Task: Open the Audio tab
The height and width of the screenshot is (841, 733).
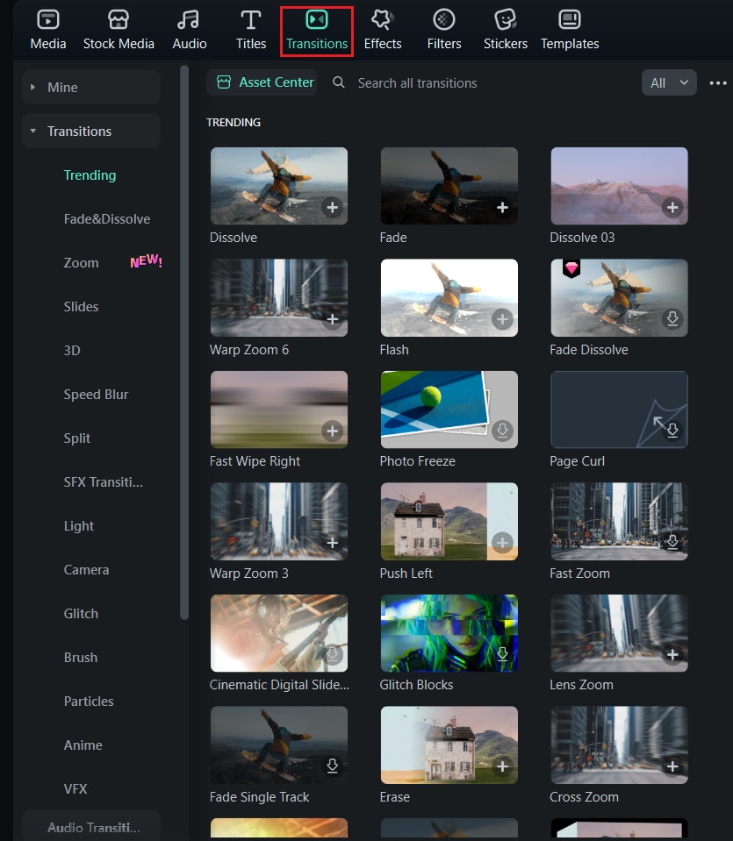Action: [x=189, y=31]
